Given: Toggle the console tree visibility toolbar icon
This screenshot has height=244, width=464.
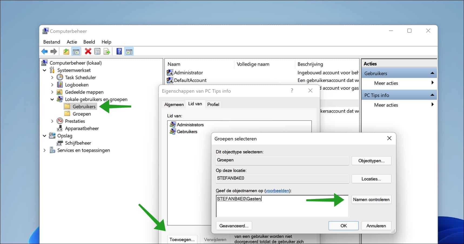Looking at the screenshot, I should tap(76, 51).
